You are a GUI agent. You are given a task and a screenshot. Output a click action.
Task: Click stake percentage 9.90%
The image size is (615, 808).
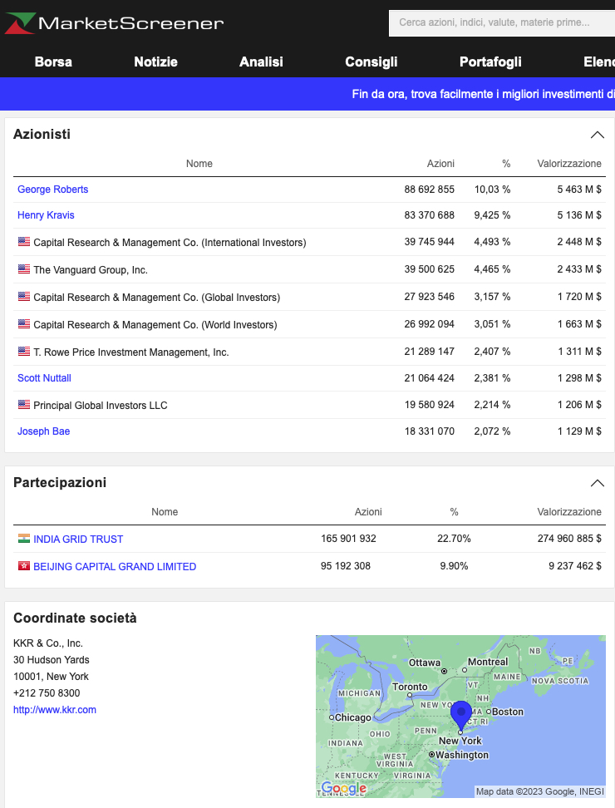click(x=454, y=565)
